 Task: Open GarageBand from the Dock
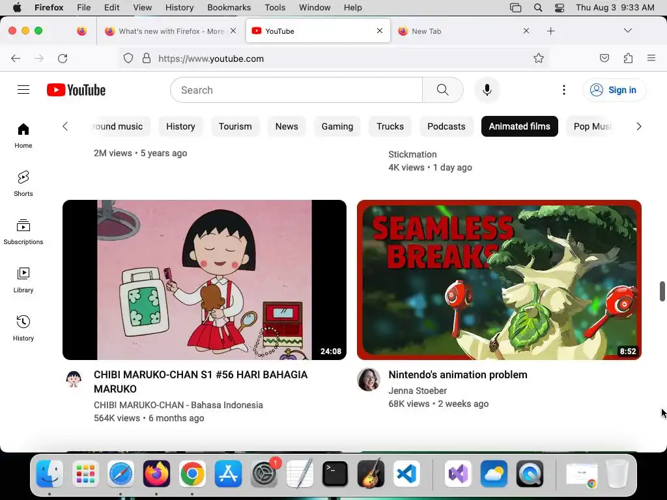tap(371, 473)
